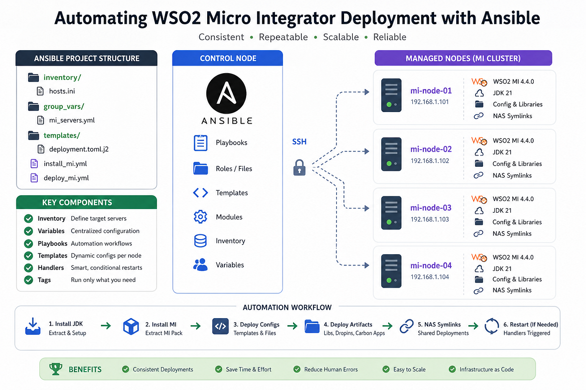Click NAS Symlinks link icon for mi-node-04
Viewport: 586px width, 390px height.
(x=479, y=291)
